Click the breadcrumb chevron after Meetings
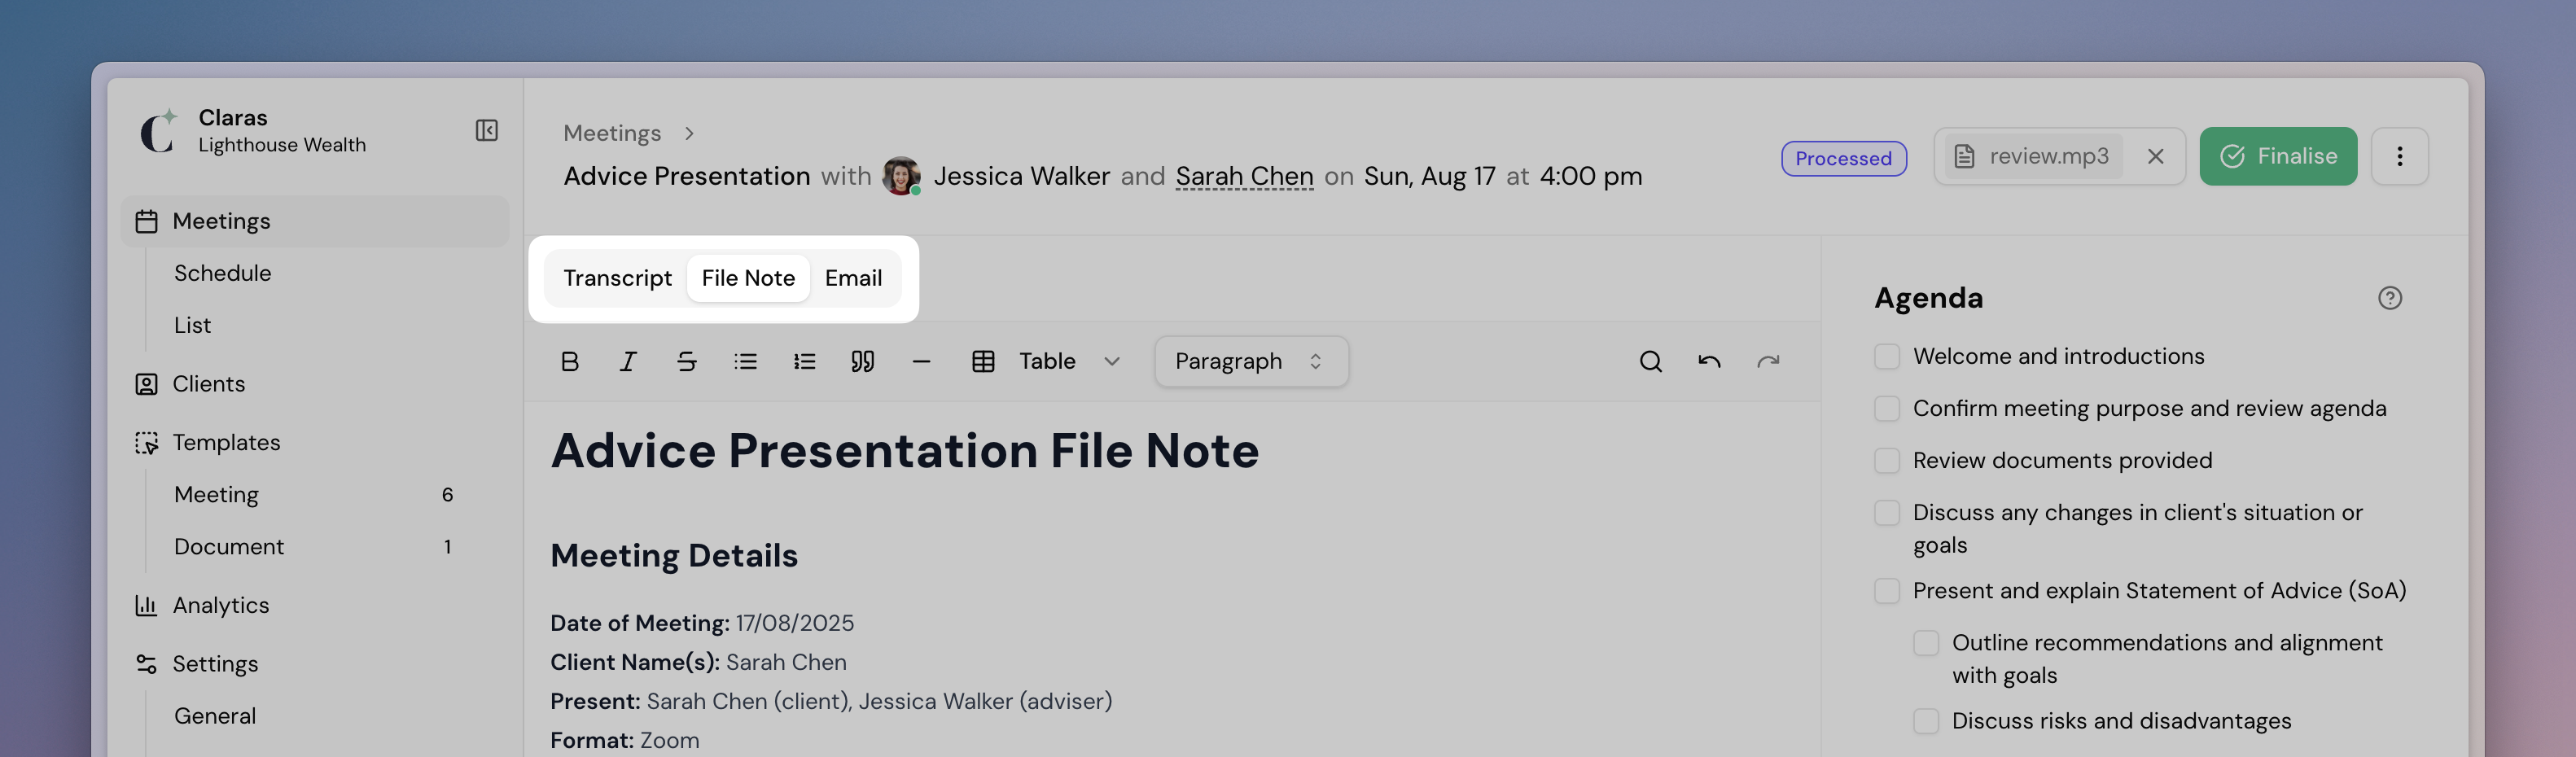The image size is (2576, 757). pyautogui.click(x=689, y=133)
